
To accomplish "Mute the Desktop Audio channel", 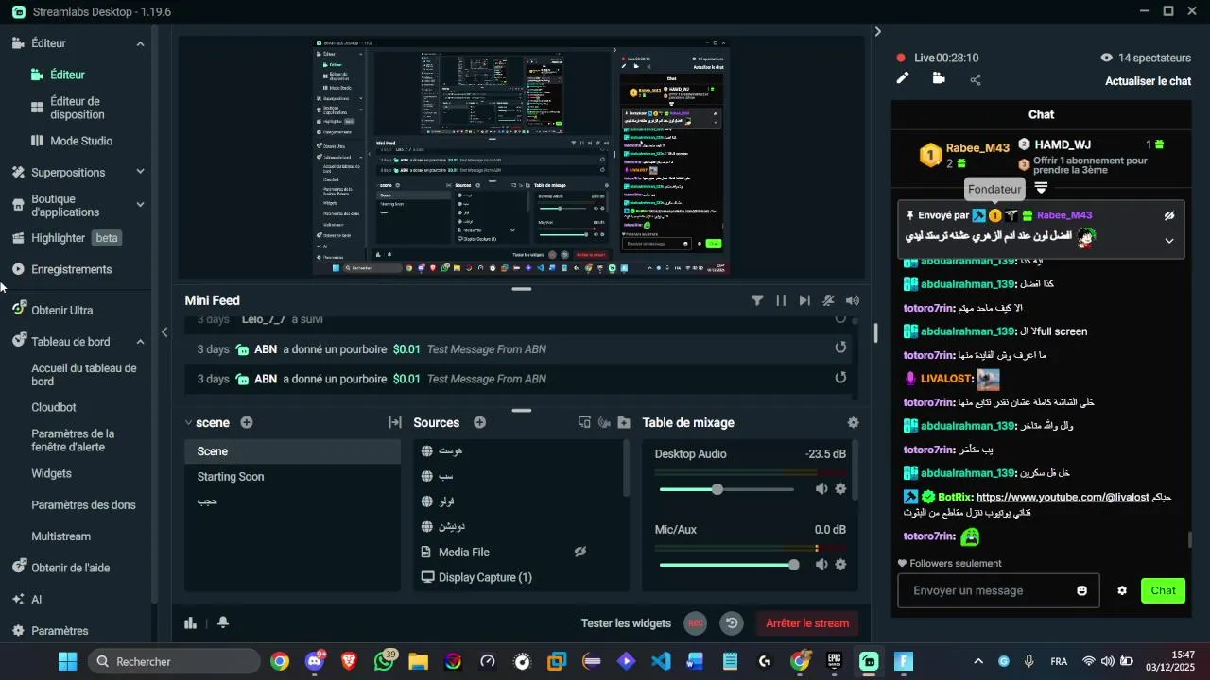I will point(821,488).
